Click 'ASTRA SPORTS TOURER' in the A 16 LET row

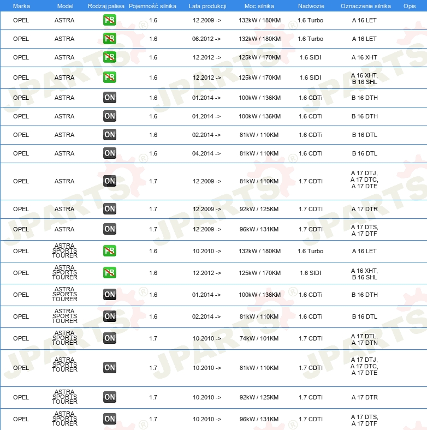click(x=65, y=250)
